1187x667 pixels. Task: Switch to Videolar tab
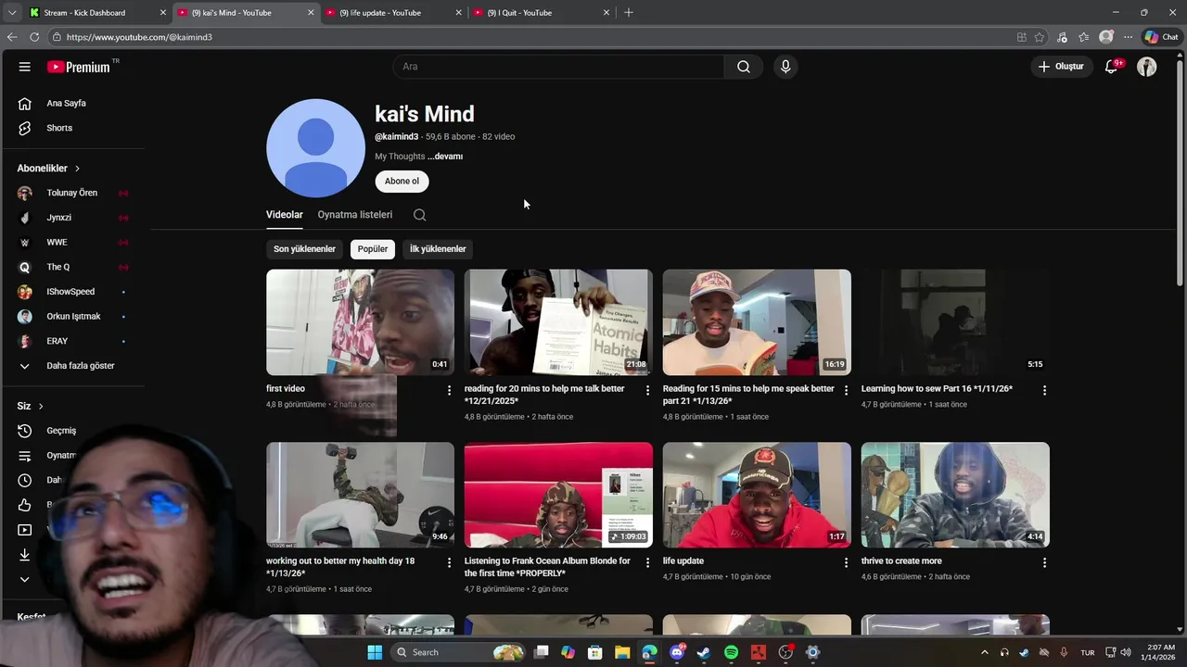[x=285, y=215]
